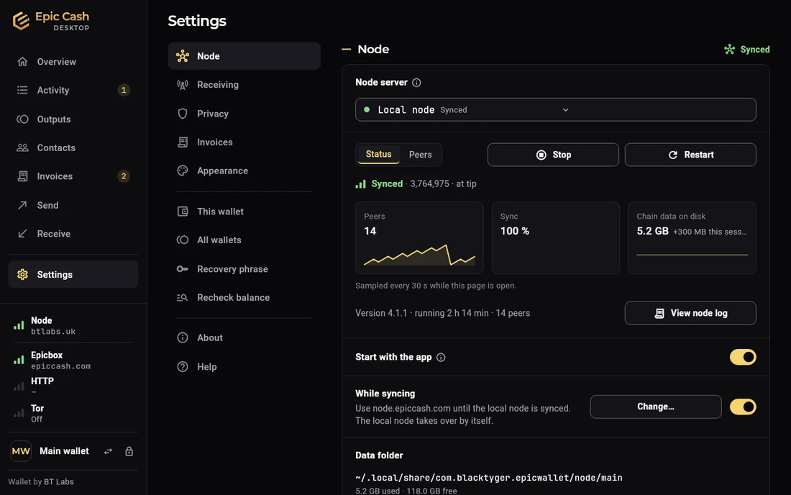Click the Change… button for syncing

click(656, 407)
